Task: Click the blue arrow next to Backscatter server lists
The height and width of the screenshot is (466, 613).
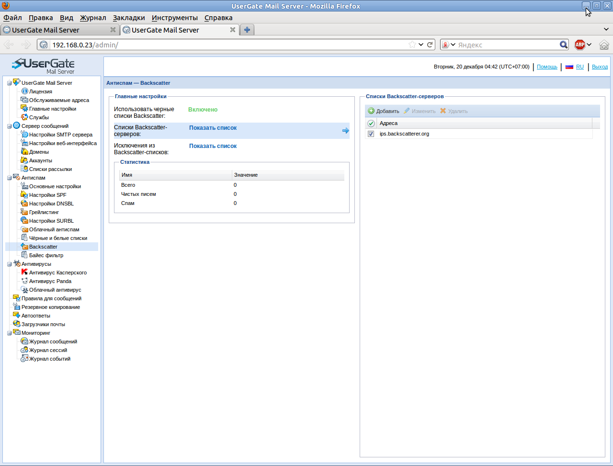Action: click(x=346, y=131)
